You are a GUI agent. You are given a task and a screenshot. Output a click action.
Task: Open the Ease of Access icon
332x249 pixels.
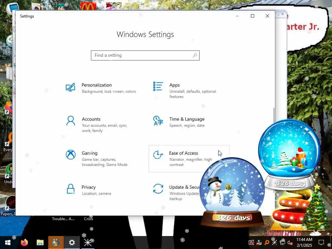158,155
